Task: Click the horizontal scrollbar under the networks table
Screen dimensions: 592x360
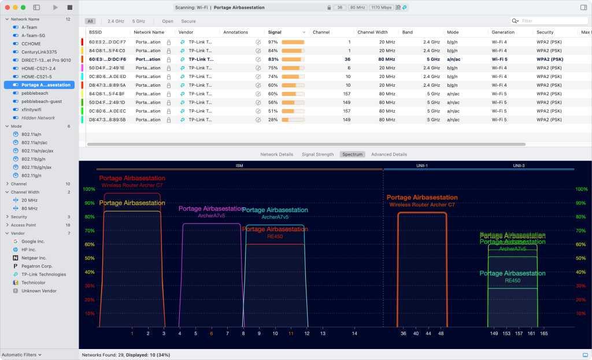Action: (306, 144)
